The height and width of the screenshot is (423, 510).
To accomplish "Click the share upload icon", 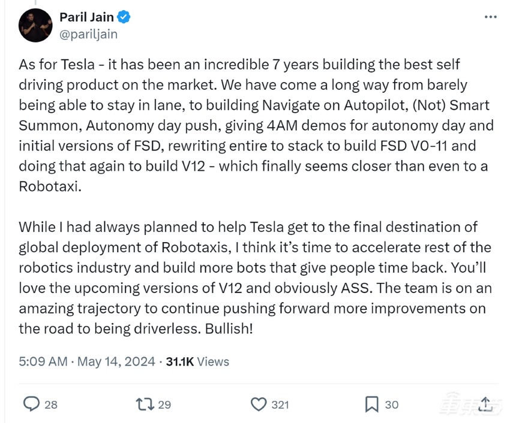I will coord(487,404).
